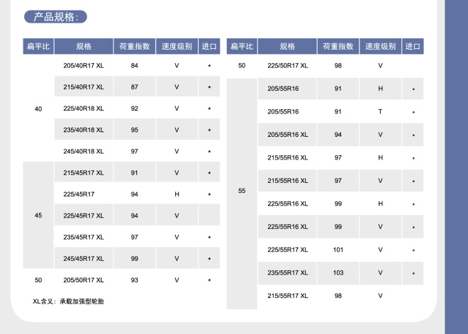
Task: Select the 205/40R17 XL spec cell
Action: coord(84,66)
